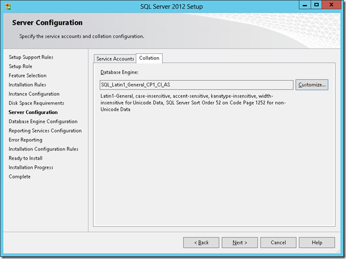The height and width of the screenshot is (259, 346).
Task: Click the Installation Rules step
Action: click(x=27, y=85)
